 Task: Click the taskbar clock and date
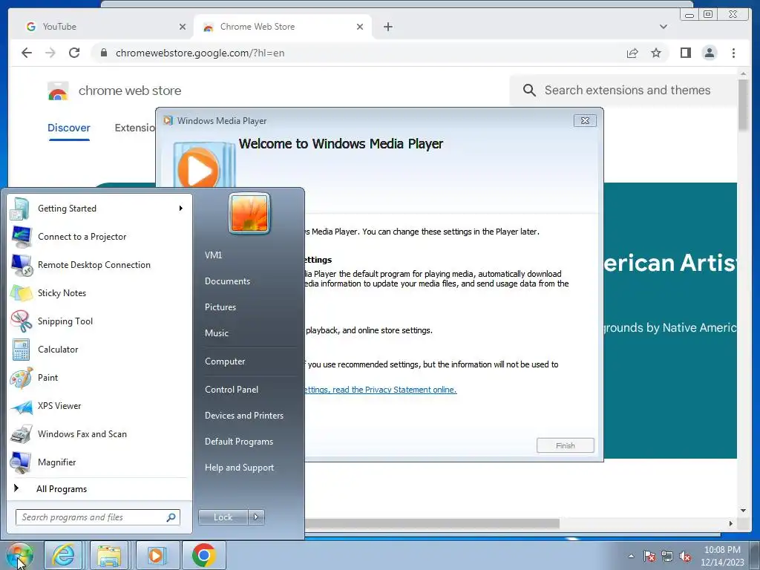tap(722, 556)
